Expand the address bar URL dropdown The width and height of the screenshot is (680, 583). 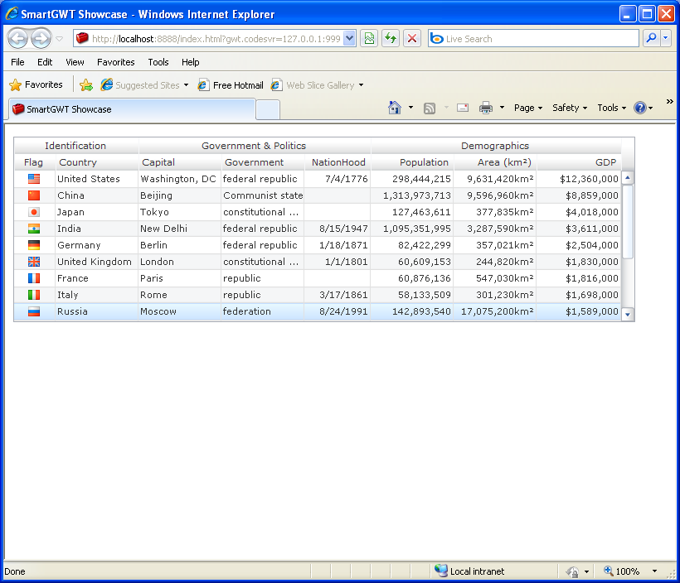coord(349,39)
